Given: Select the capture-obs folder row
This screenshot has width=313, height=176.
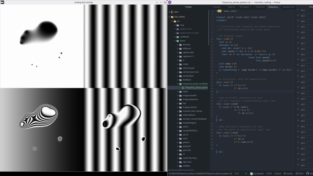Looking at the screenshot, I should click(188, 52).
